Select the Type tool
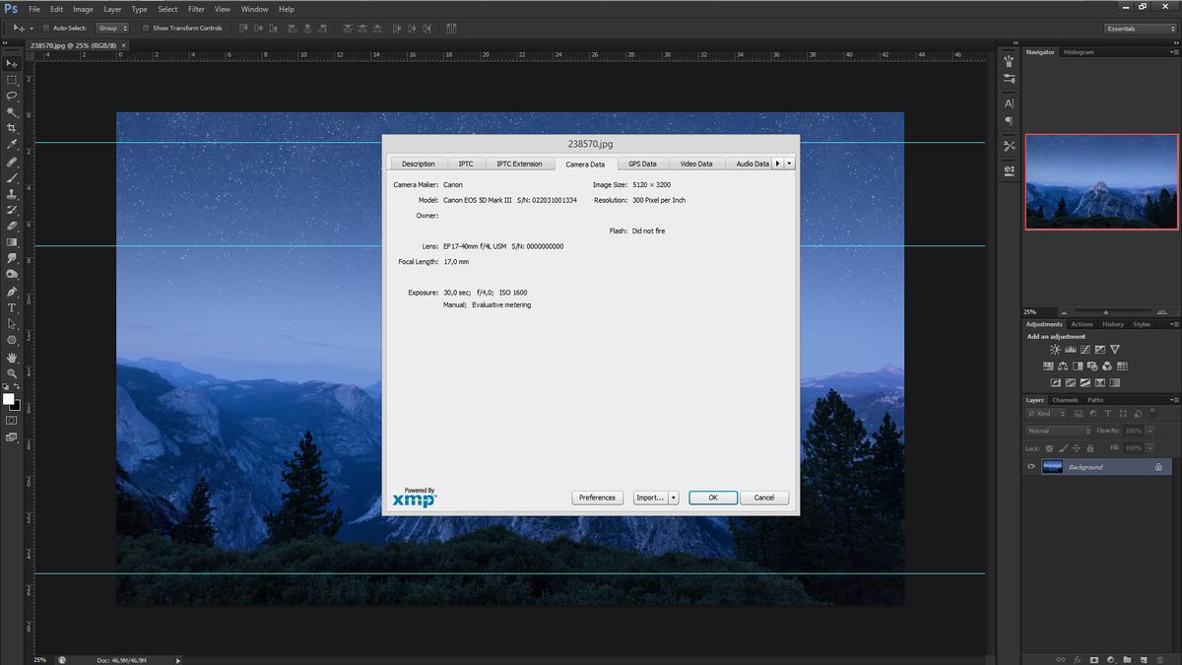Viewport: 1182px width, 665px height. 12,307
